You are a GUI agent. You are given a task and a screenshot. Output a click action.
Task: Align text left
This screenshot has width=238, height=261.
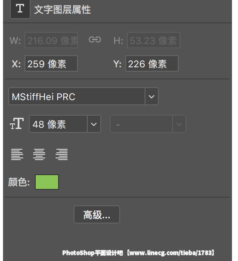pos(17,154)
